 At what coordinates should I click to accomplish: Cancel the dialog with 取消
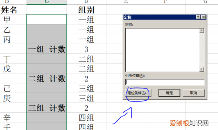194,93
